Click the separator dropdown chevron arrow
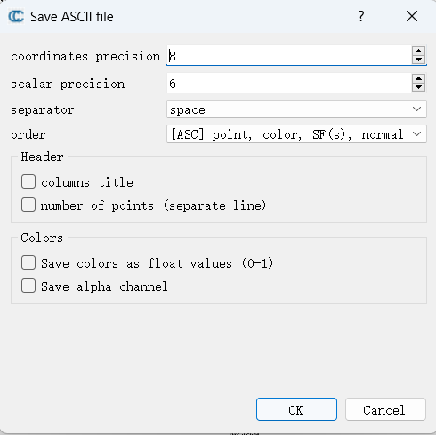The height and width of the screenshot is (435, 436). pos(416,109)
